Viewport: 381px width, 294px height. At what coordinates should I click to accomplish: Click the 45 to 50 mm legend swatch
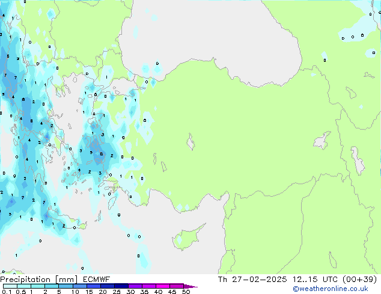(177, 286)
